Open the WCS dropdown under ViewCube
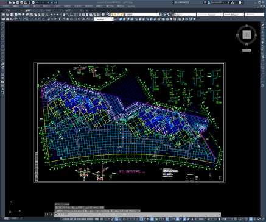 247,50
